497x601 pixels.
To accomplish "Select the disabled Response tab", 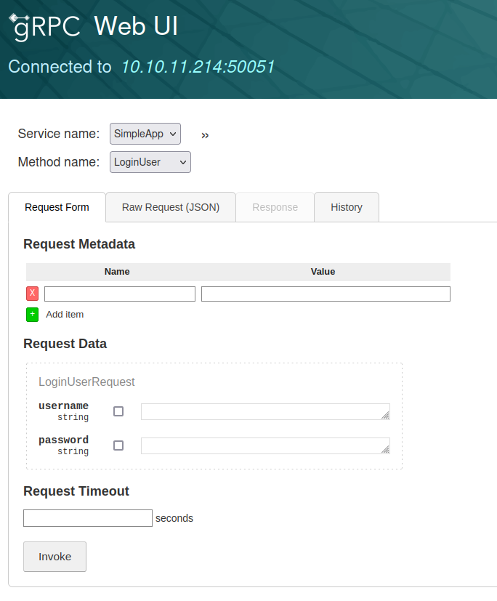I will 275,207.
